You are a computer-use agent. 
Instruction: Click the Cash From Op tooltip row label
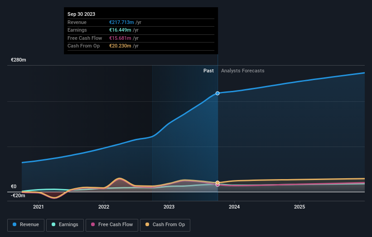coord(83,46)
